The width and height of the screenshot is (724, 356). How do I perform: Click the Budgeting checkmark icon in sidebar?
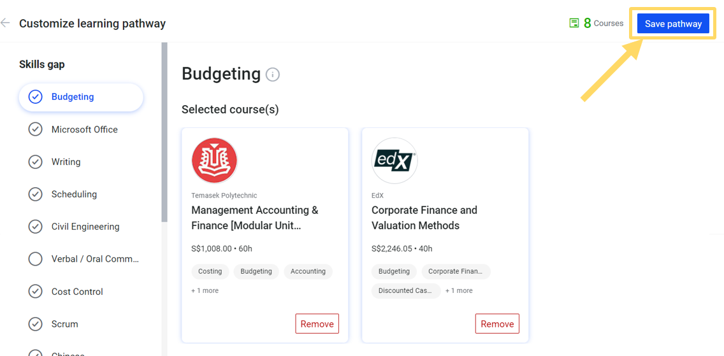point(36,97)
